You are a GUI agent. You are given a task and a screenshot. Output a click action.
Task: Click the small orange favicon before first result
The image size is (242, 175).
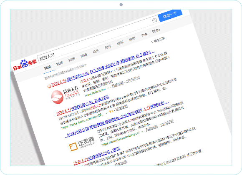point(49,86)
